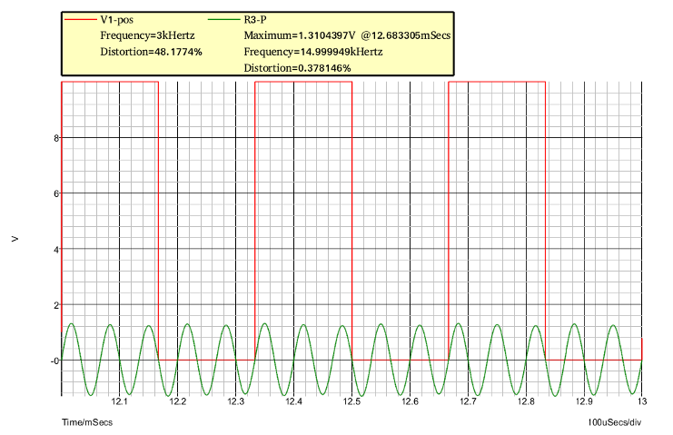Click the 2 y-axis tick label
673x435 pixels.
click(x=56, y=305)
